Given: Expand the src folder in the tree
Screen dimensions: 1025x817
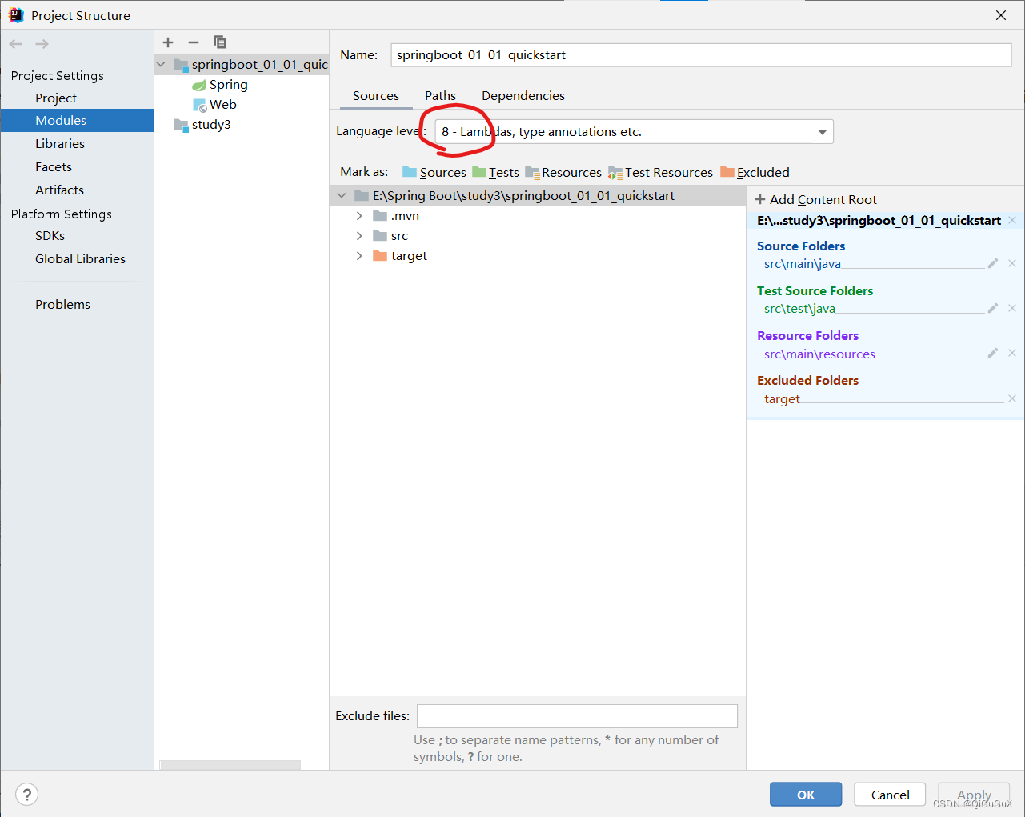Looking at the screenshot, I should point(358,235).
